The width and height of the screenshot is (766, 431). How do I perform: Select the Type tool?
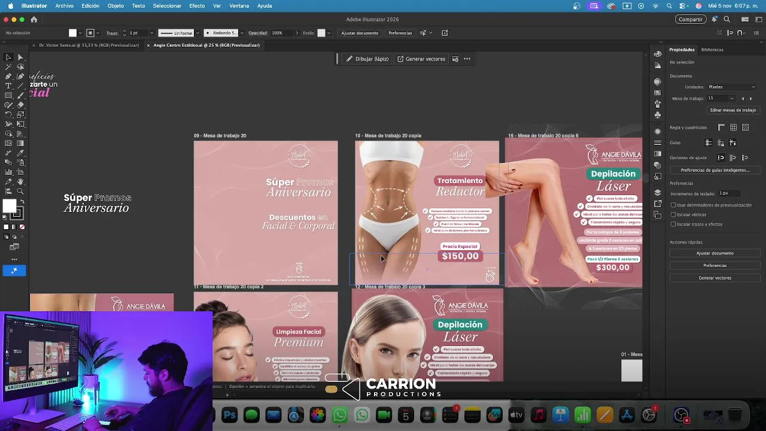(8, 86)
